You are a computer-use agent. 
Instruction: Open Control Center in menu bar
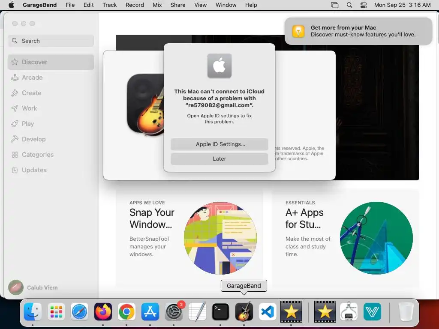[364, 5]
